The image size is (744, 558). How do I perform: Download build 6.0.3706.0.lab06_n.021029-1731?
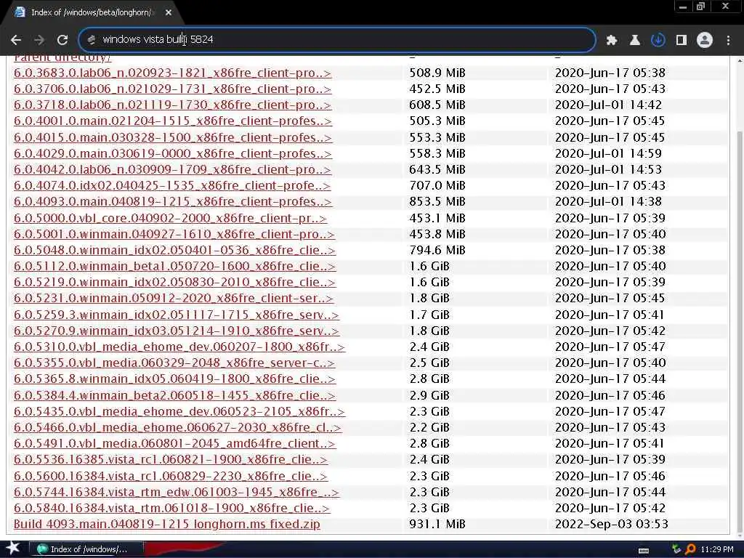pyautogui.click(x=172, y=89)
